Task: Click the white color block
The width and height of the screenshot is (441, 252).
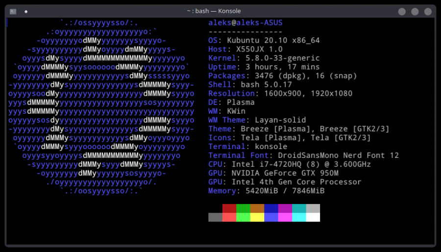Action: click(x=313, y=217)
